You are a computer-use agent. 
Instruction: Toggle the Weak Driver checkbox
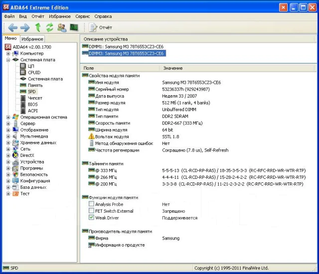coord(91,217)
